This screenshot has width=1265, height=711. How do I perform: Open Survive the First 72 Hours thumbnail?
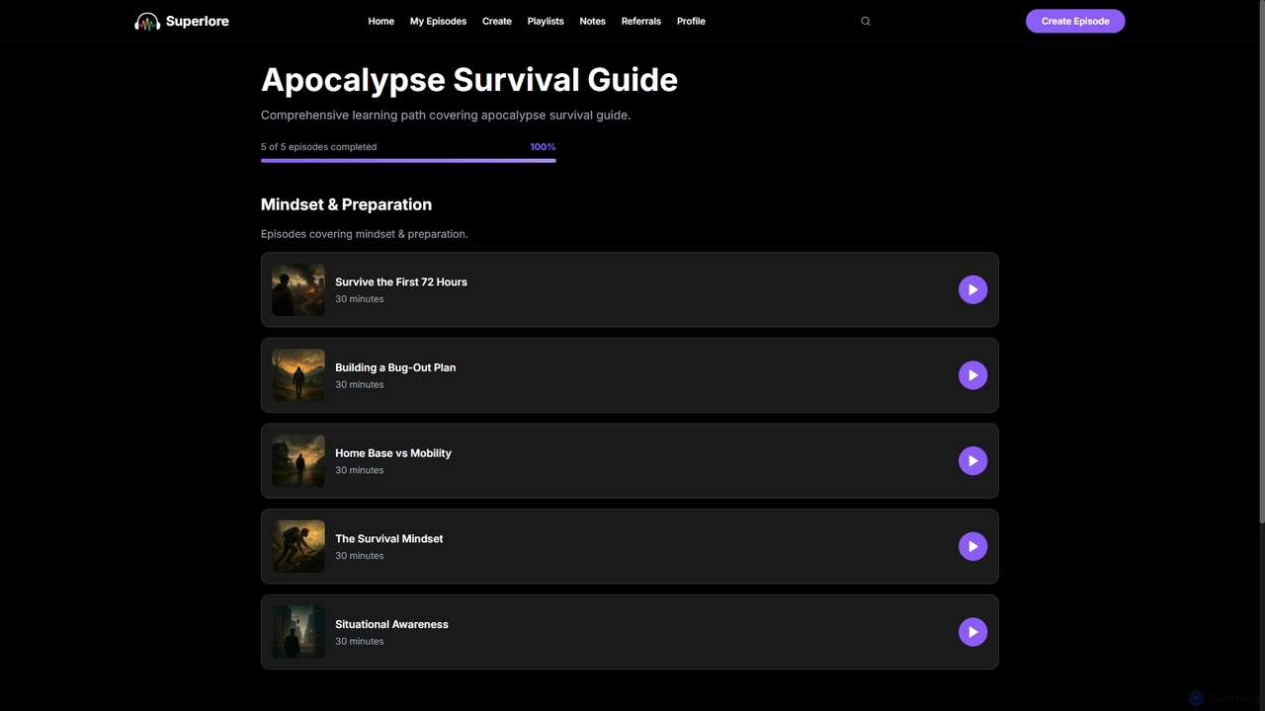pyautogui.click(x=298, y=289)
